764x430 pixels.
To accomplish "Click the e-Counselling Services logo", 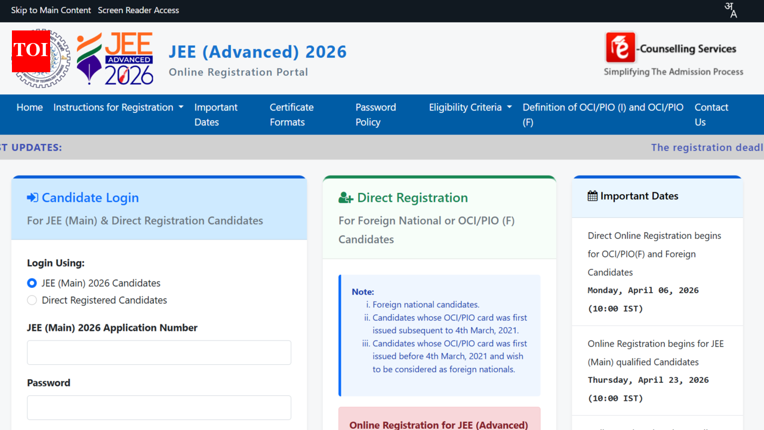I will tap(671, 48).
